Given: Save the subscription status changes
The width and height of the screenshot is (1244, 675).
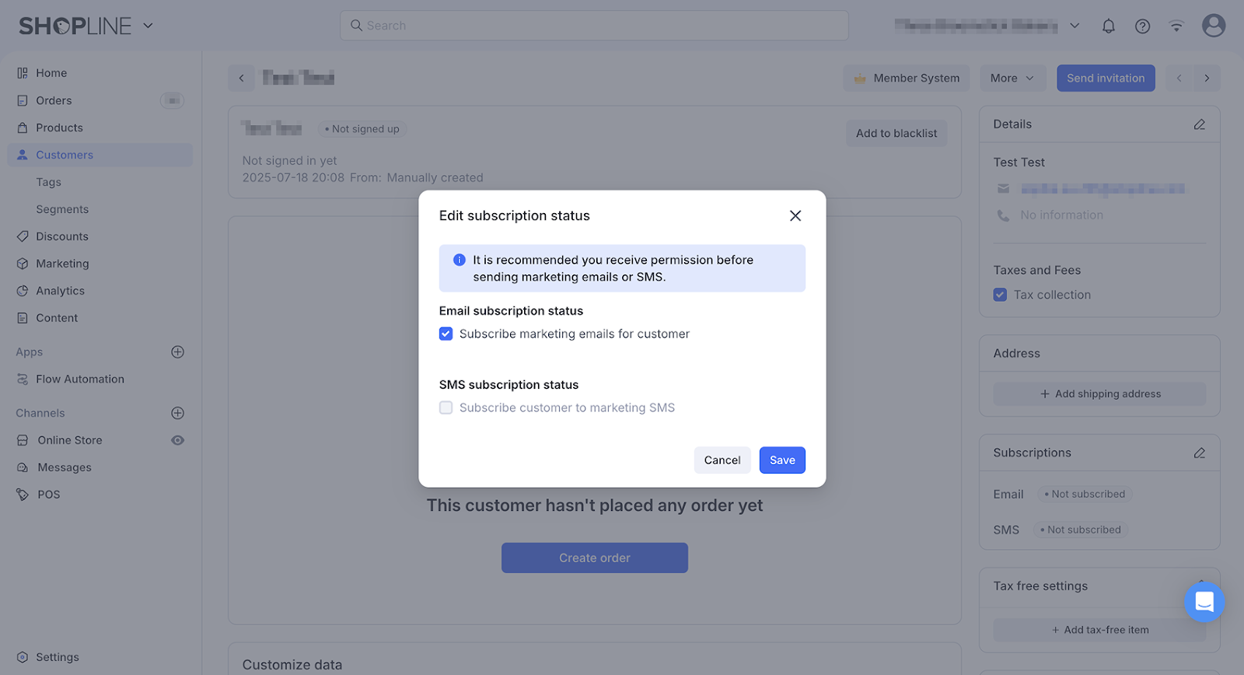Looking at the screenshot, I should 781,460.
